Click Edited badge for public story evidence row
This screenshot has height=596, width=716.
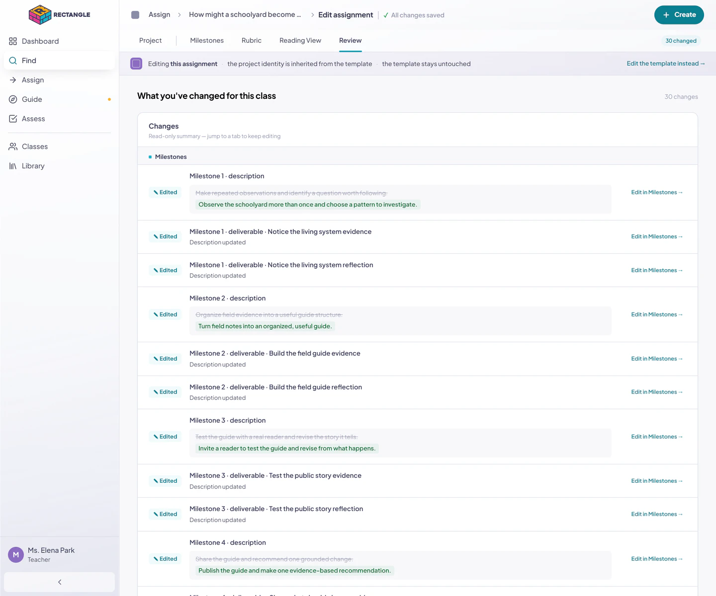pyautogui.click(x=165, y=481)
